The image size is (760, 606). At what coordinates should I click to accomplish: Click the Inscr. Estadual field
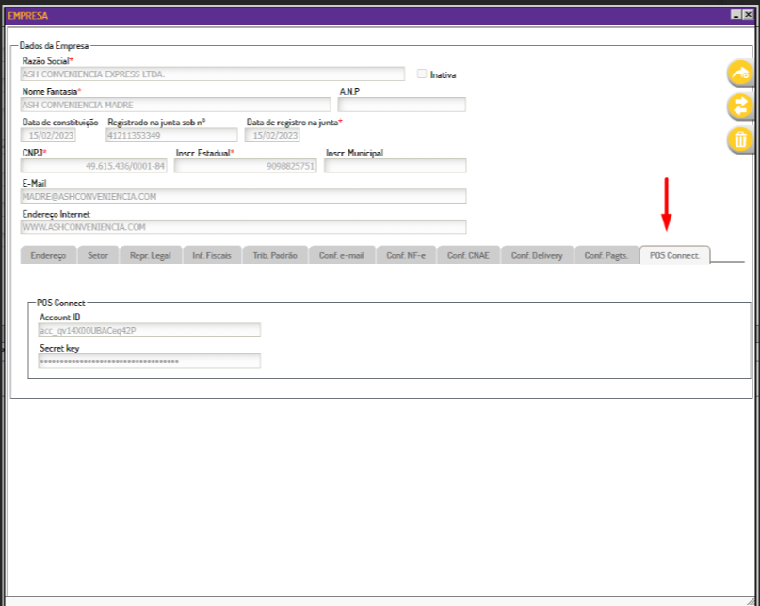tap(245, 166)
